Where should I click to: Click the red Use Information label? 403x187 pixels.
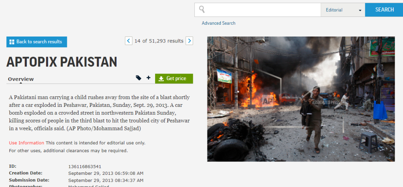(26, 143)
